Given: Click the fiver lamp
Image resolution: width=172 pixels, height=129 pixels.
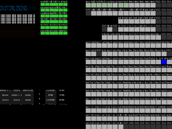Looking at the screenshot, I should pos(169,70).
